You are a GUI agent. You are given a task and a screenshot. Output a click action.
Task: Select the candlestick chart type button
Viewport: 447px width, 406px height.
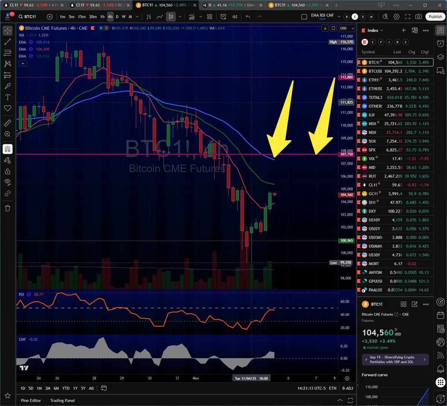point(171,17)
